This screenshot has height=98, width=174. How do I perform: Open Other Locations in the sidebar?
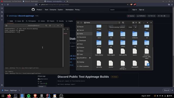point(84,66)
